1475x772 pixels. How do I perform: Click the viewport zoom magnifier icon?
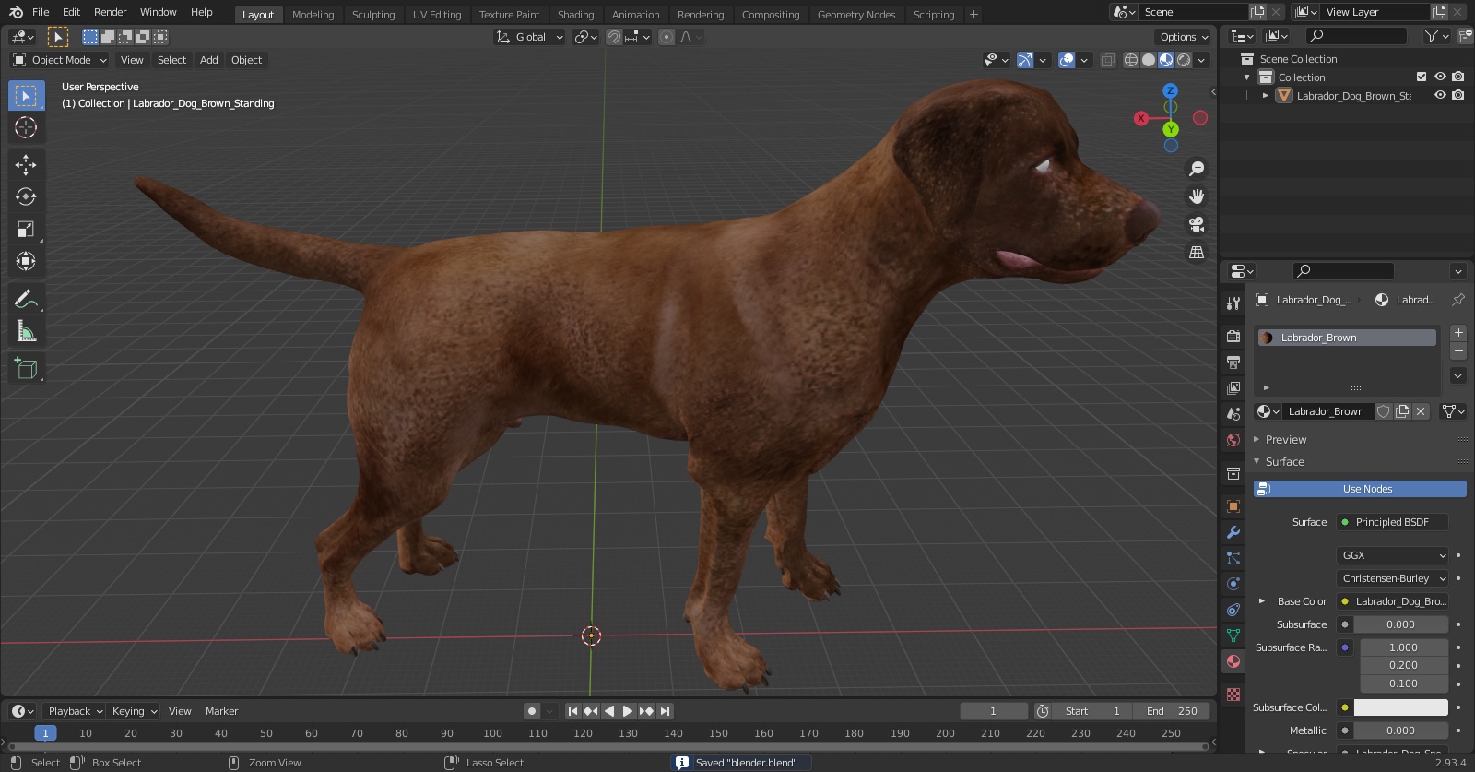[x=1197, y=169]
